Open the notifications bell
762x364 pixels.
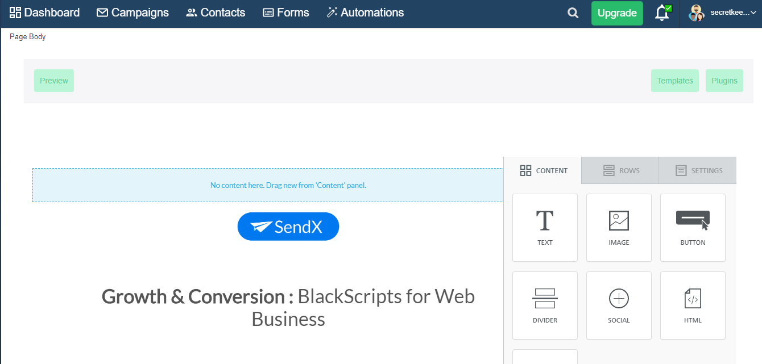(x=662, y=13)
